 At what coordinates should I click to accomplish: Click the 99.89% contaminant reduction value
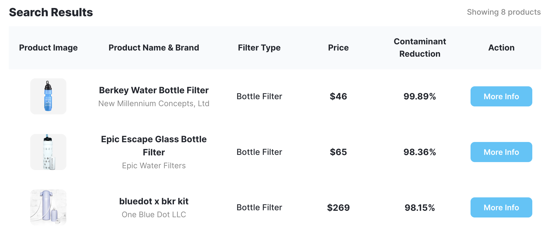[420, 96]
